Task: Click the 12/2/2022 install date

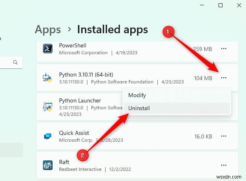Action: (120, 169)
